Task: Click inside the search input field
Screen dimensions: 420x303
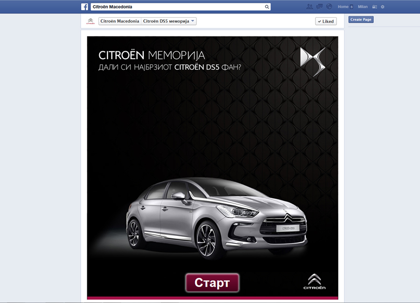Action: 177,7
